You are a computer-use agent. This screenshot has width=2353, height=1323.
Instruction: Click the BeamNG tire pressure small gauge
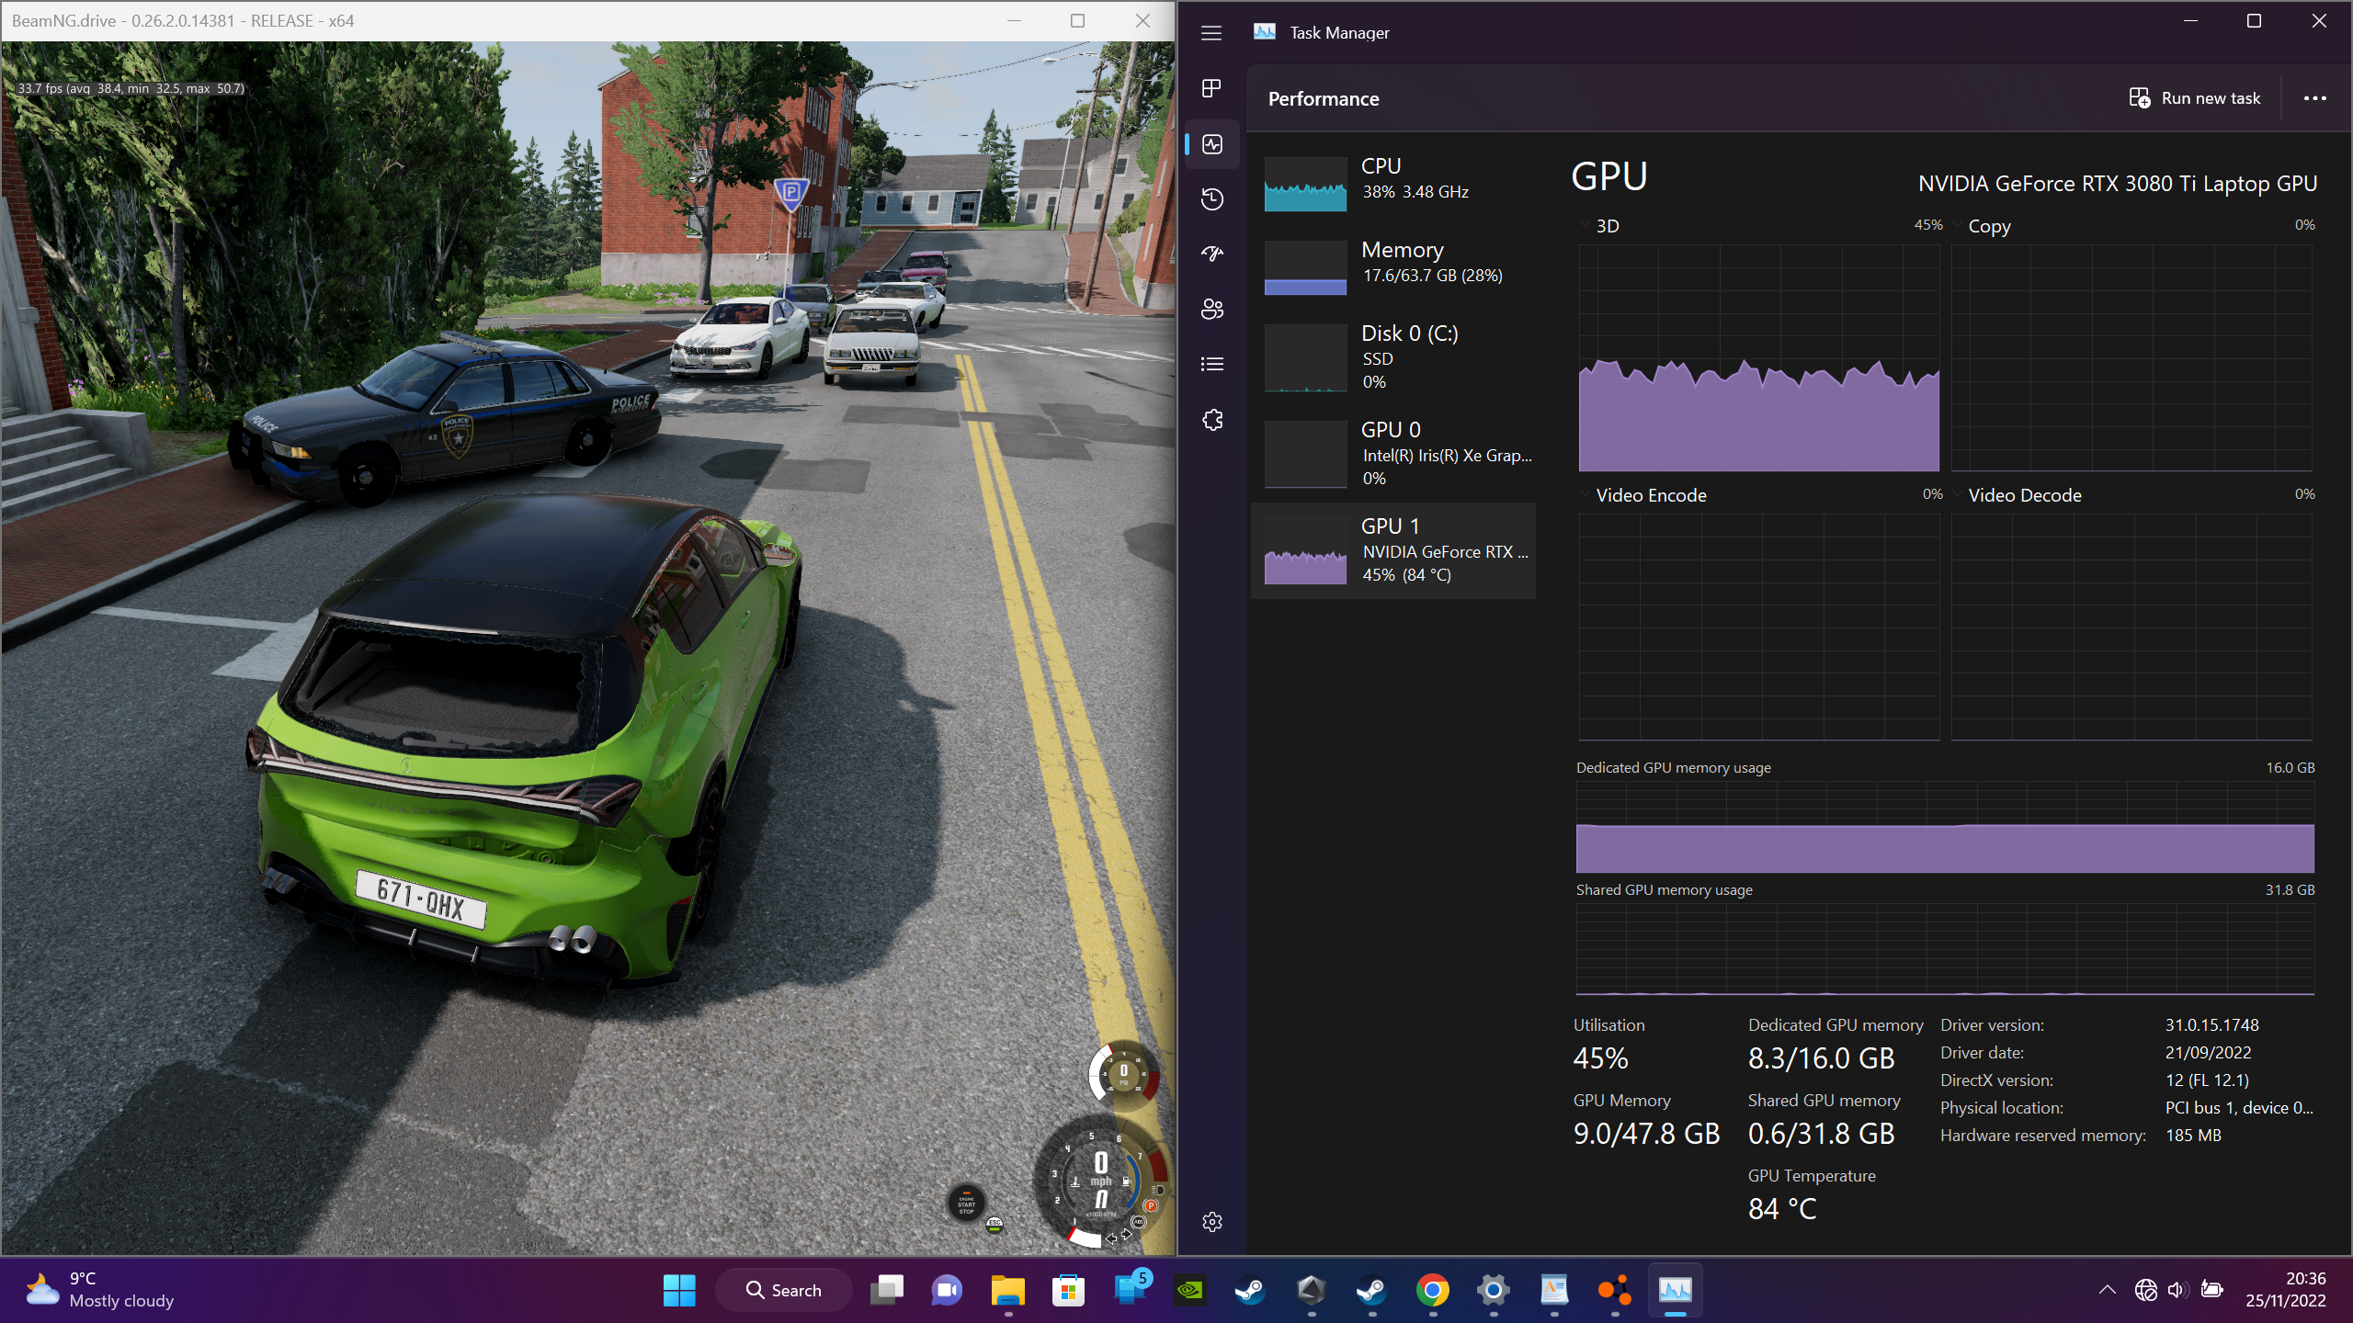point(1123,1074)
